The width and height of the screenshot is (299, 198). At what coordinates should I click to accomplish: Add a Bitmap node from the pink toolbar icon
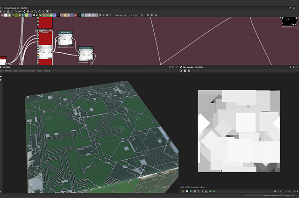point(2,15)
